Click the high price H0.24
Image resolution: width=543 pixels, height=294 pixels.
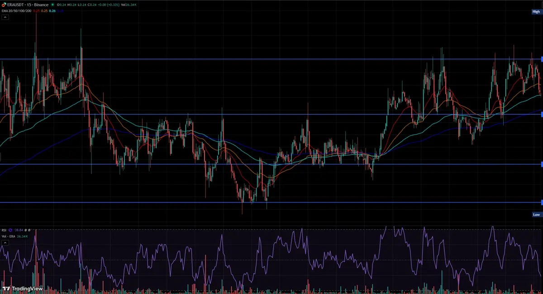coord(71,5)
